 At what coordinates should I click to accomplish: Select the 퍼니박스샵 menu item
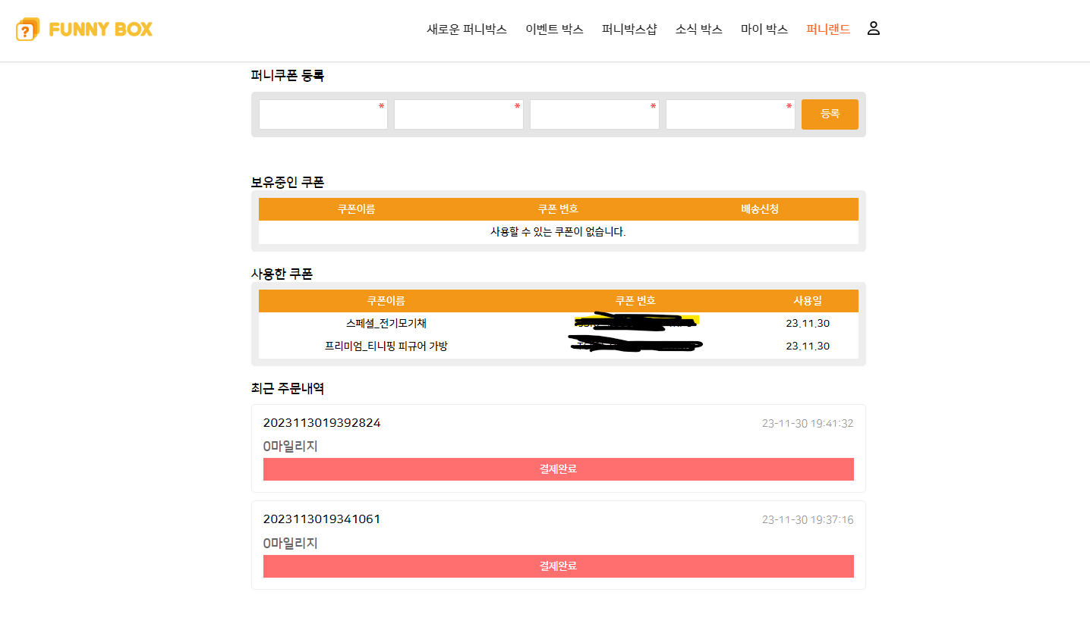click(629, 30)
